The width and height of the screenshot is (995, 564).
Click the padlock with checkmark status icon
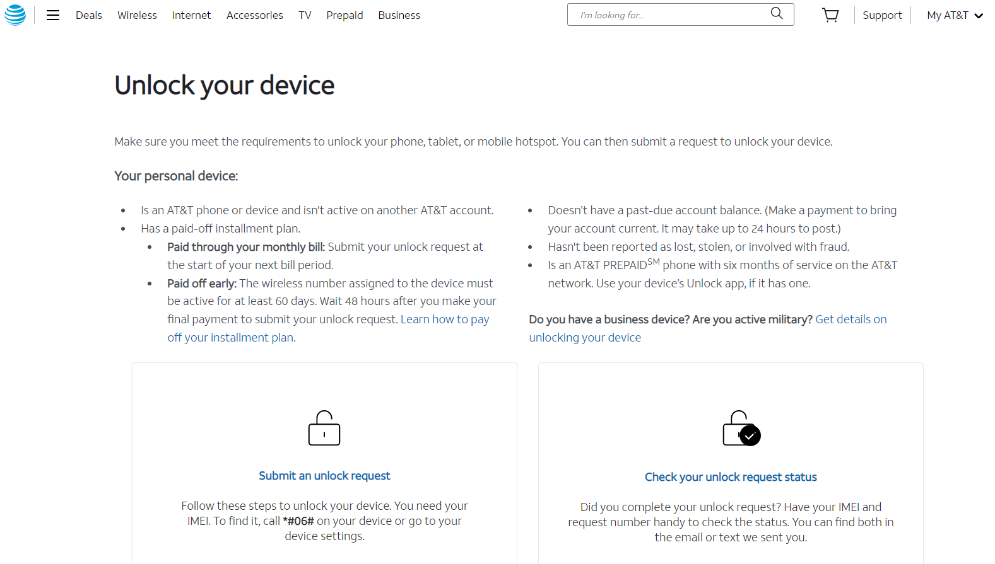pyautogui.click(x=741, y=429)
